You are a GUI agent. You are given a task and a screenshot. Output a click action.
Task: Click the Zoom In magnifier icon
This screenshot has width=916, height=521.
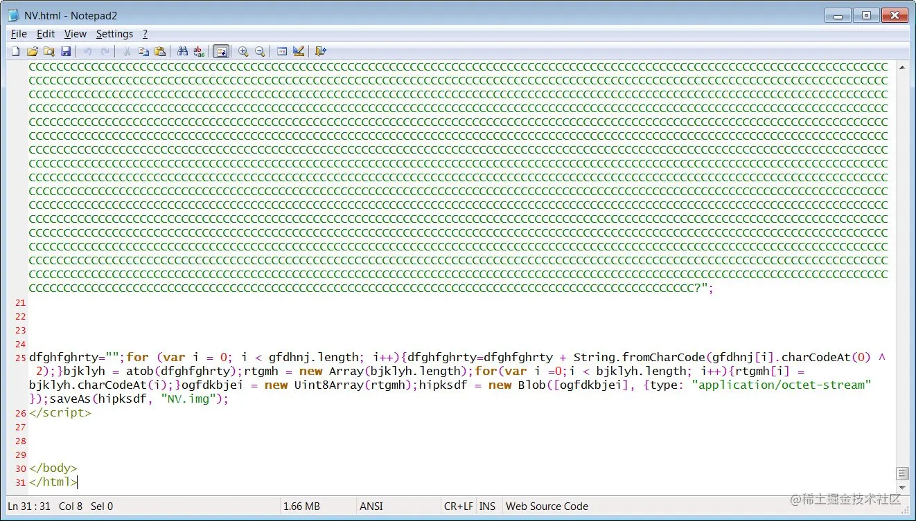pyautogui.click(x=243, y=51)
